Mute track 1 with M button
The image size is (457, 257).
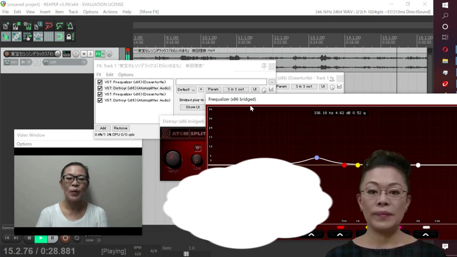[x=84, y=54]
